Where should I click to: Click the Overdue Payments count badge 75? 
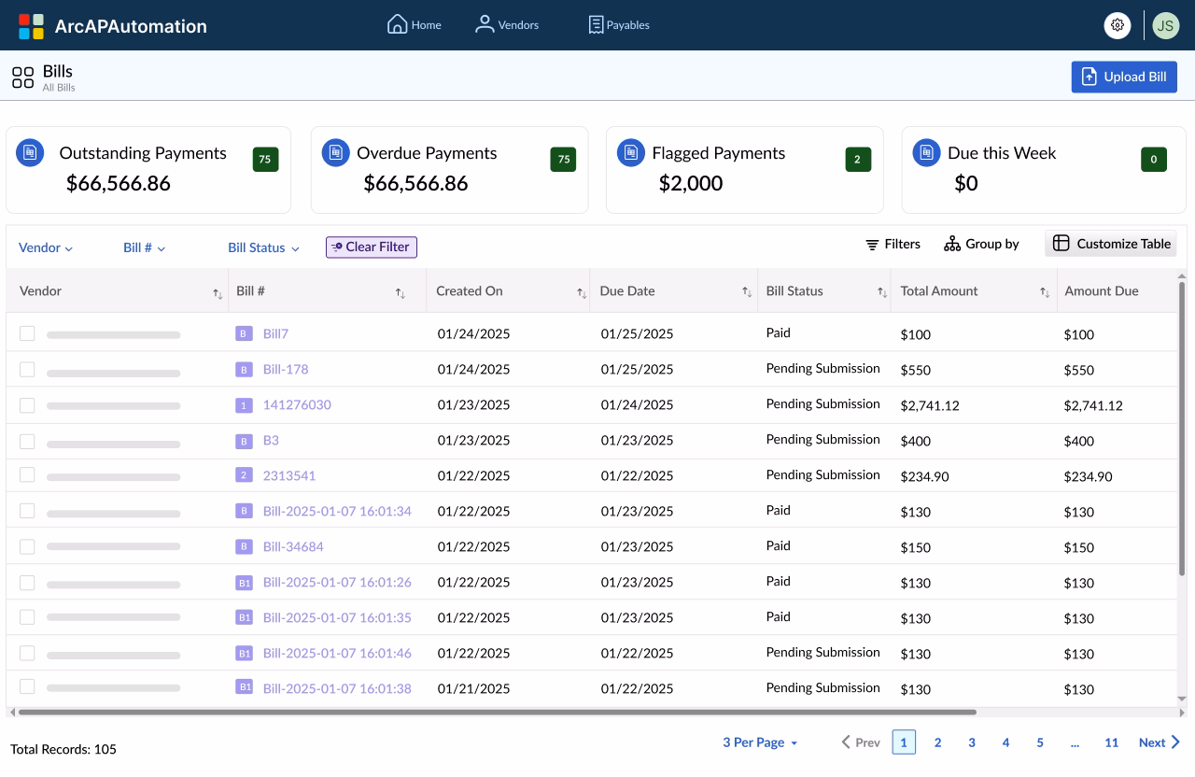(x=563, y=159)
